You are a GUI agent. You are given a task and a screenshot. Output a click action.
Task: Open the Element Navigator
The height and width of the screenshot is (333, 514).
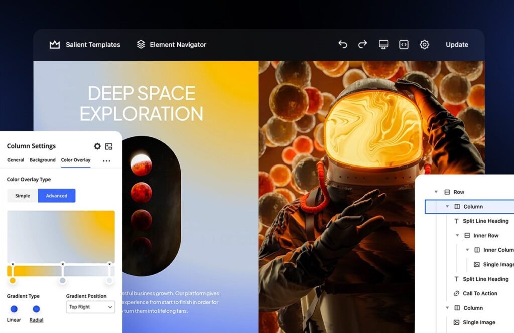[172, 45]
